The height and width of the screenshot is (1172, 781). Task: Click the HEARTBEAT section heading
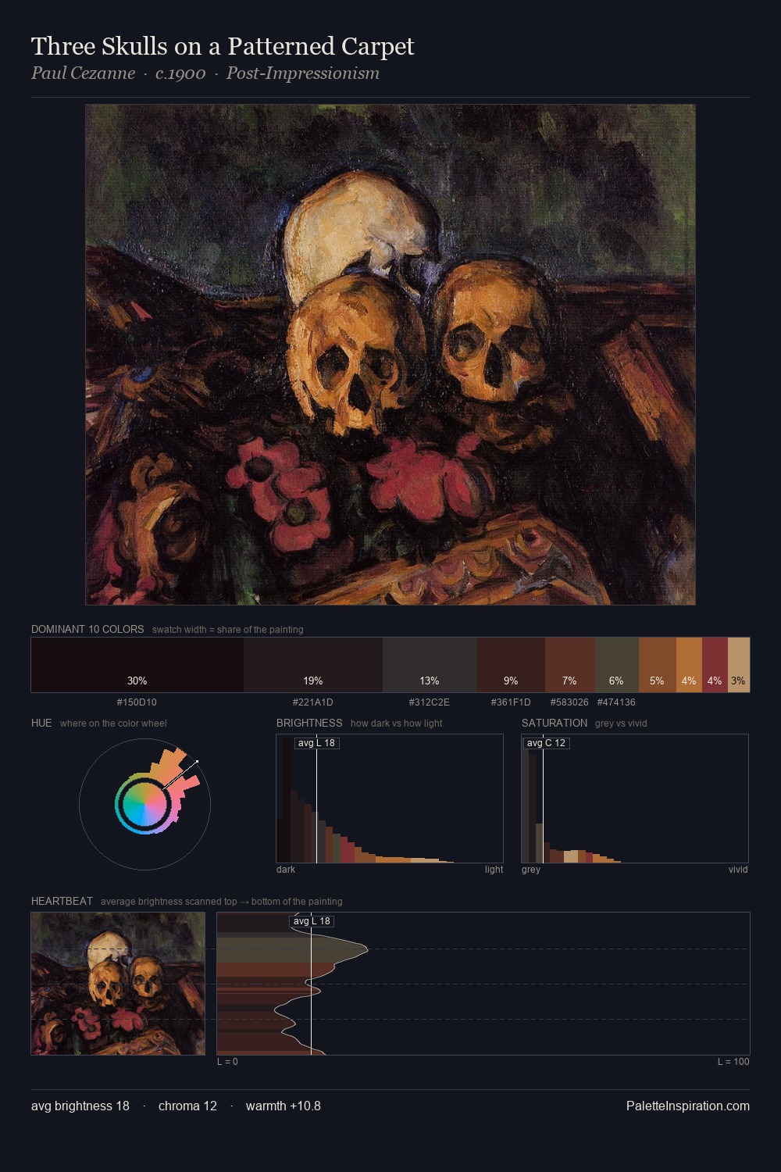62,901
